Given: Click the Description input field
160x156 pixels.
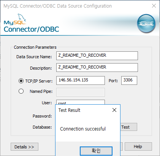Looking at the screenshot, I should (x=97, y=67).
